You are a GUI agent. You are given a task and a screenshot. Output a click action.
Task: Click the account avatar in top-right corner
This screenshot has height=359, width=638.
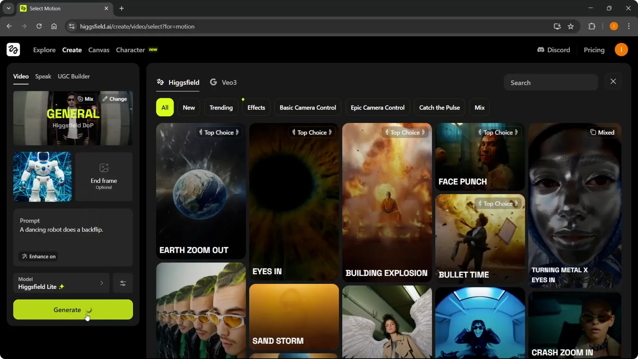621,50
